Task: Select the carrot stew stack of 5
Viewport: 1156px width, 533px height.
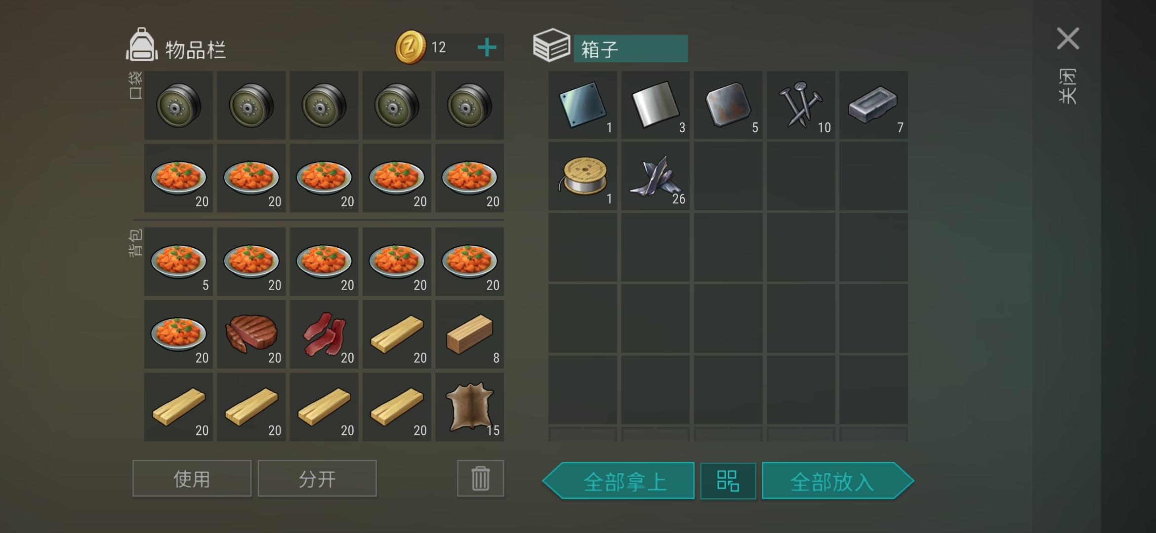Action: tap(178, 262)
